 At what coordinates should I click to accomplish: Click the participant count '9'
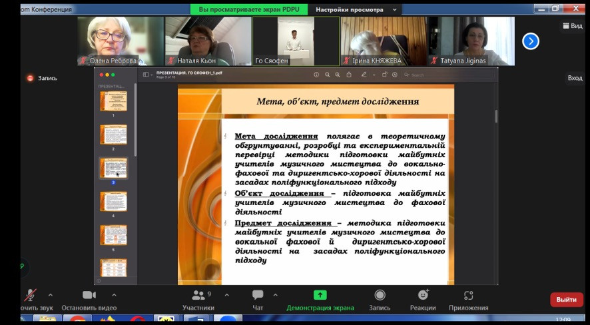pyautogui.click(x=209, y=294)
